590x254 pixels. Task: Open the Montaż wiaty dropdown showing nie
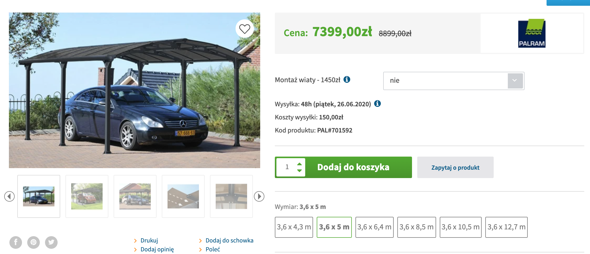click(454, 81)
